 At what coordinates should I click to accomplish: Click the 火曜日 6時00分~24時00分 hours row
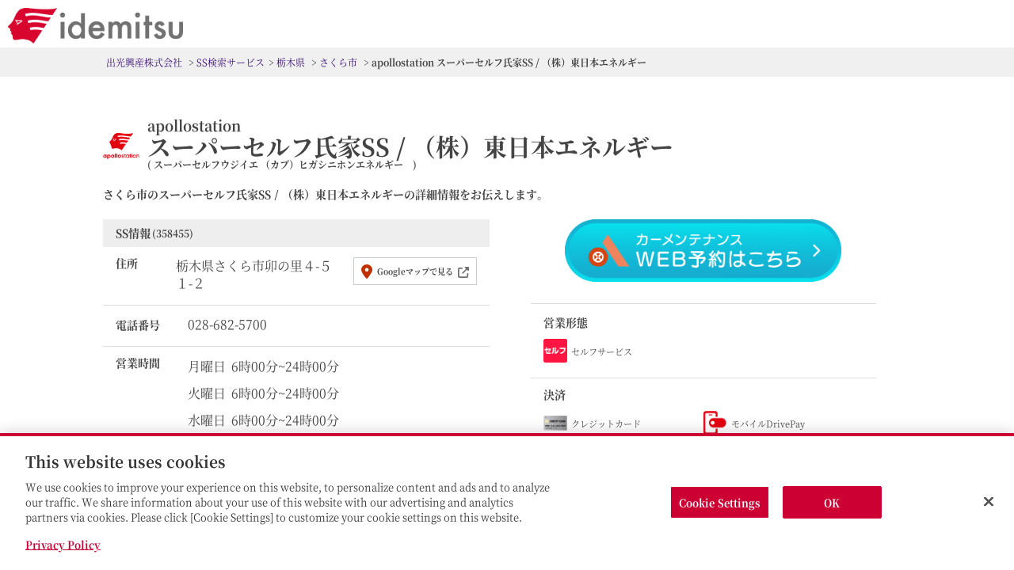pos(264,393)
